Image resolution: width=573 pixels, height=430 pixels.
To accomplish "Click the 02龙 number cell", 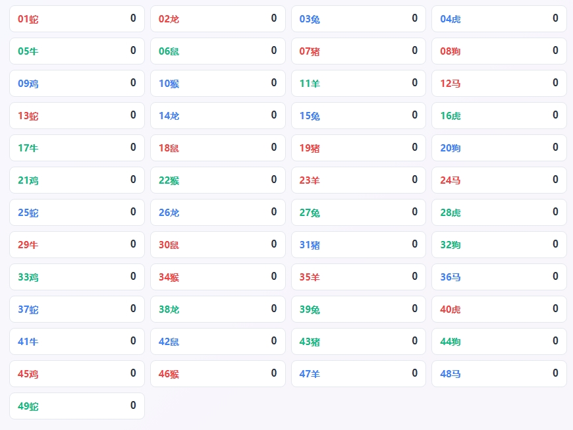I will [218, 18].
